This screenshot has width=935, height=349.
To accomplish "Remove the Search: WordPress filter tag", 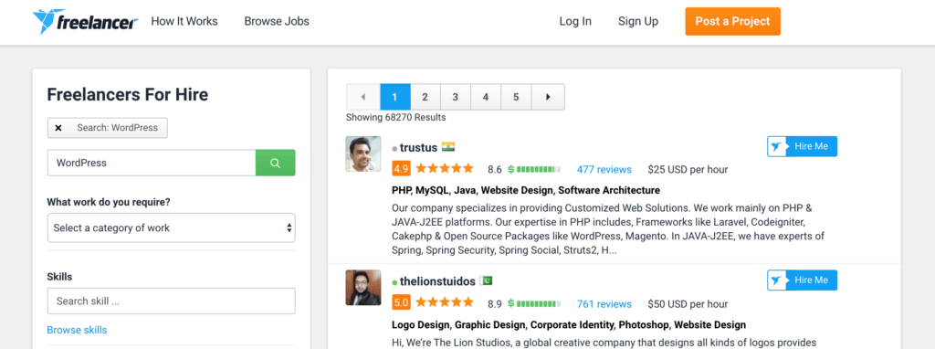I will pyautogui.click(x=58, y=128).
